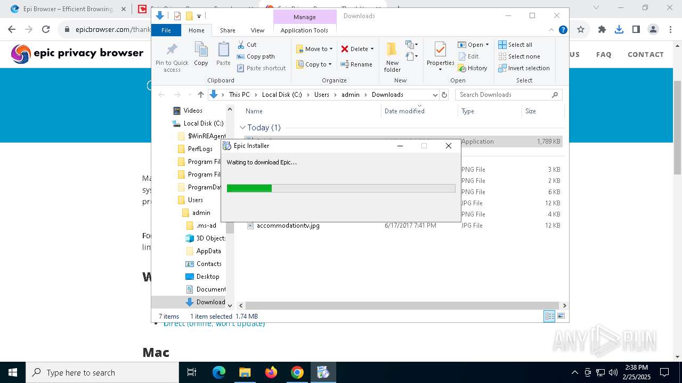Image resolution: width=682 pixels, height=383 pixels.
Task: Bookmark this page with star icon
Action: point(581,30)
